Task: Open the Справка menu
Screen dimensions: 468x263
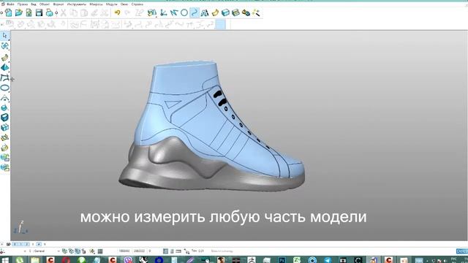Action: [x=137, y=4]
